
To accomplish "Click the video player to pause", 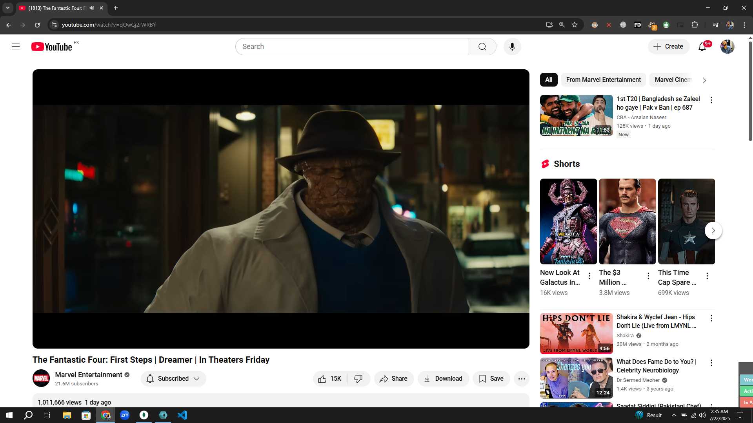I will coord(281,209).
